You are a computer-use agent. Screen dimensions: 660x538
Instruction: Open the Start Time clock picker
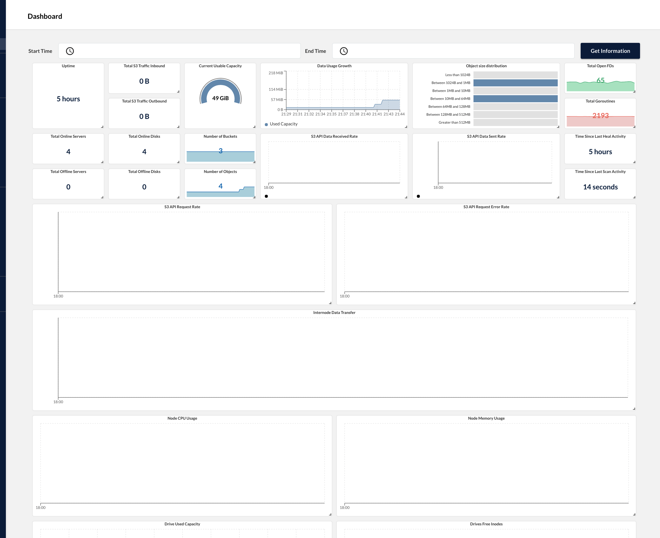(70, 51)
